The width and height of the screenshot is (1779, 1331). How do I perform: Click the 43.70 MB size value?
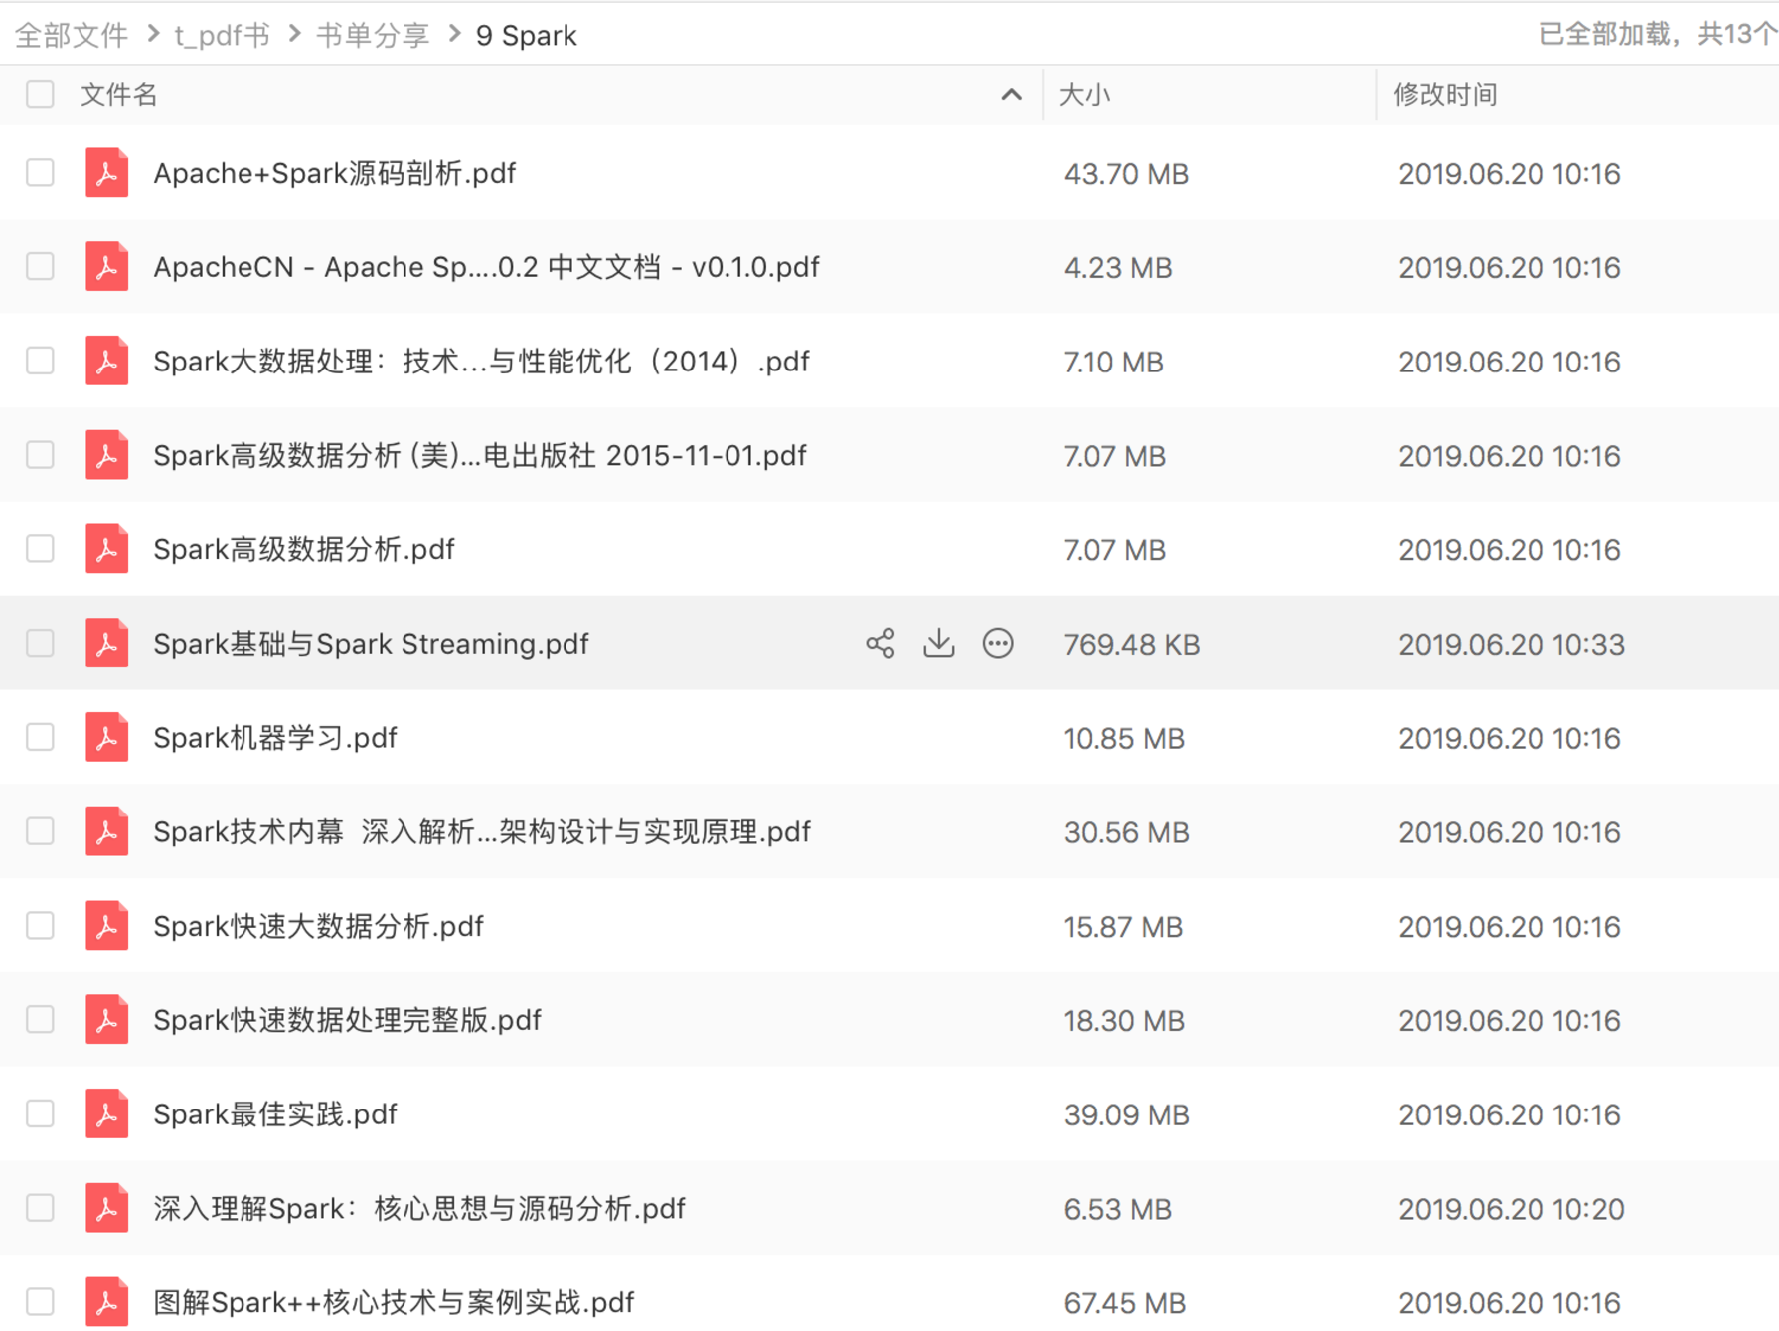tap(1126, 174)
